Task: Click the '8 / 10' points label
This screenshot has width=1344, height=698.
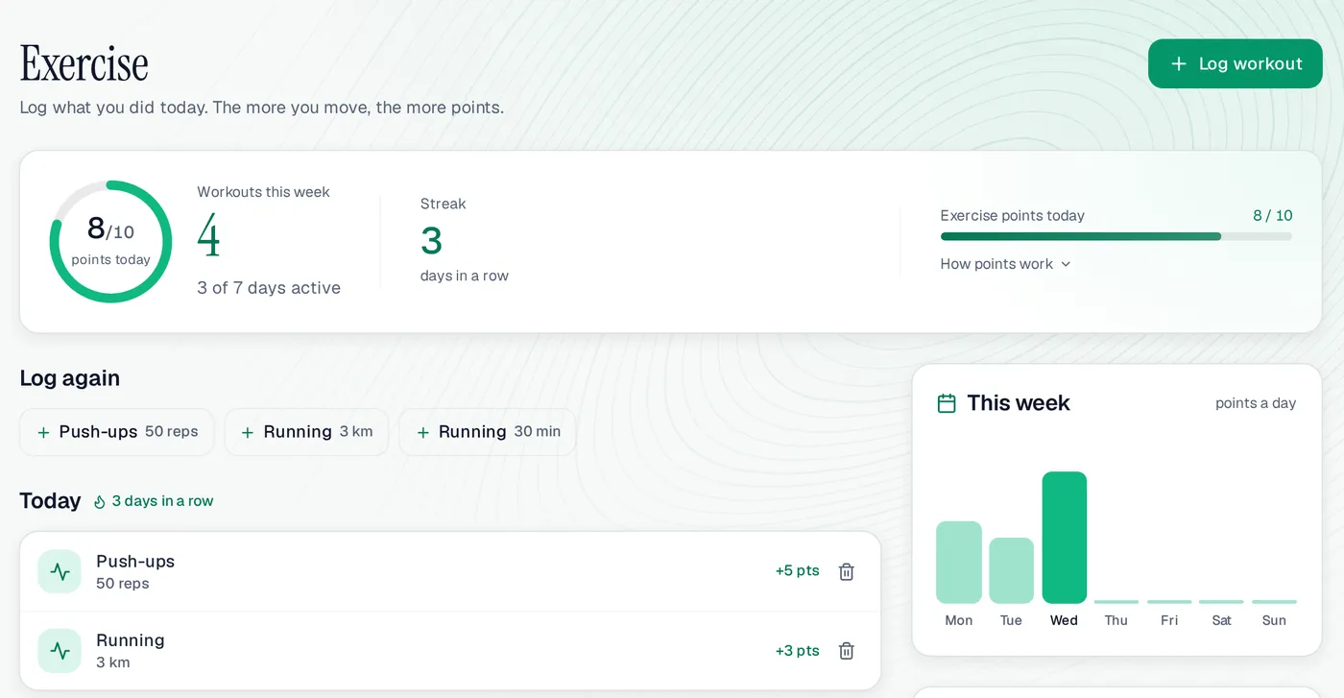Action: point(1272,216)
